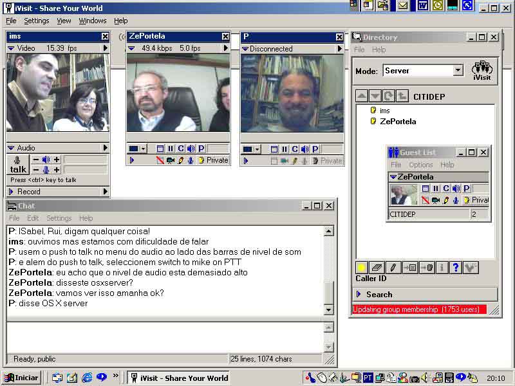
Task: Open the Settings menu in iVisit main window
Action: point(37,21)
